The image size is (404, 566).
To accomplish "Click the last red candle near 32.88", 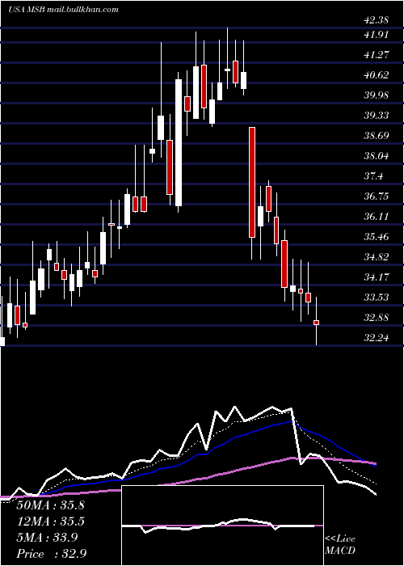I will 317,323.
